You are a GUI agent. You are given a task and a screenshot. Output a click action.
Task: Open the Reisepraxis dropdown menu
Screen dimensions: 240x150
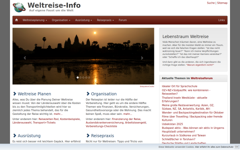point(105,20)
